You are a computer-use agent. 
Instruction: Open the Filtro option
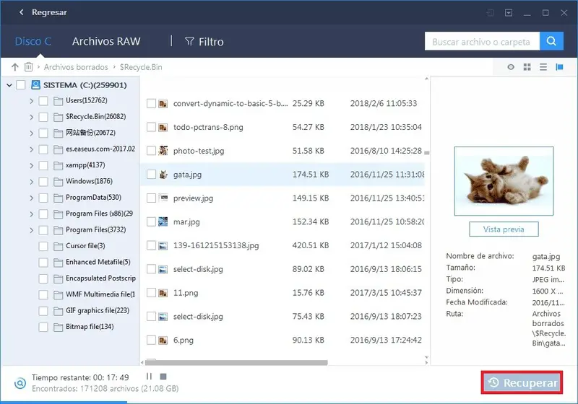tap(204, 42)
